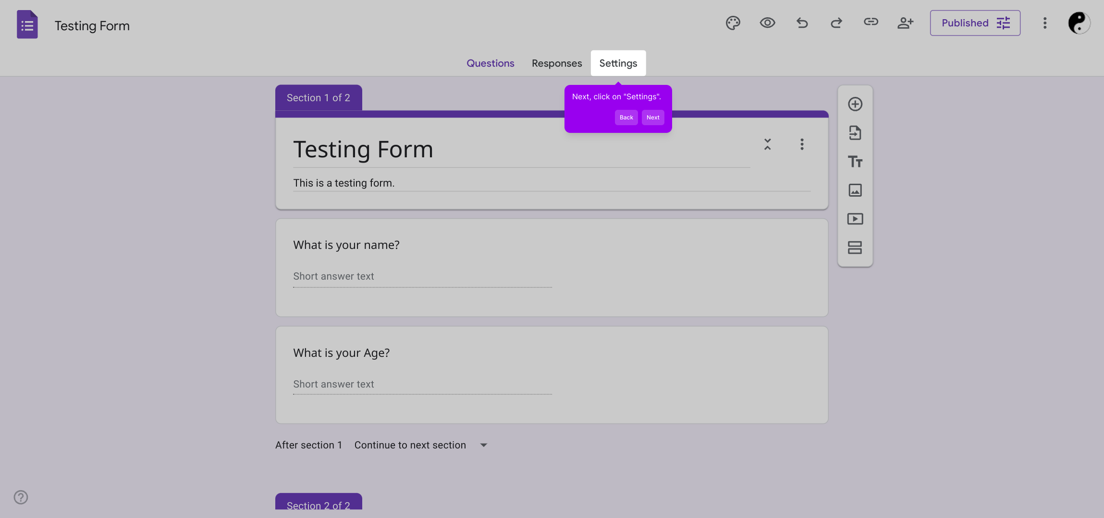1104x518 pixels.
Task: Click short answer text under Age question
Action: tap(422, 385)
